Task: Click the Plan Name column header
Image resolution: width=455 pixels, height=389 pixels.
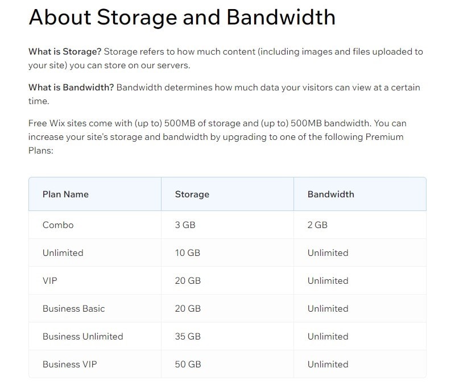Action: (65, 194)
